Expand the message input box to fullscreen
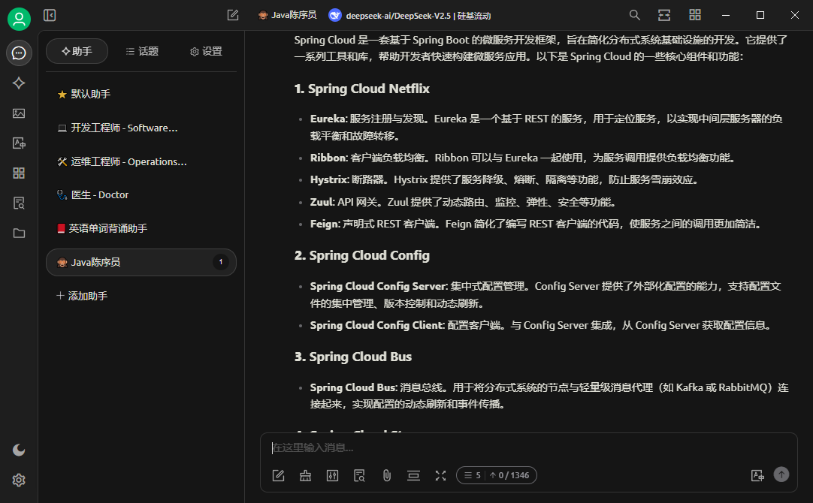813x503 pixels. click(x=440, y=475)
